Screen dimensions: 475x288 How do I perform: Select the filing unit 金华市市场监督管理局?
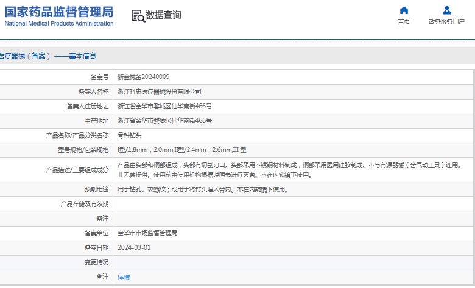pyautogui.click(x=147, y=233)
